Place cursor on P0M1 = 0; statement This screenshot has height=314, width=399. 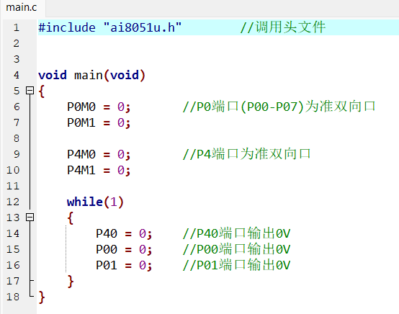99,122
